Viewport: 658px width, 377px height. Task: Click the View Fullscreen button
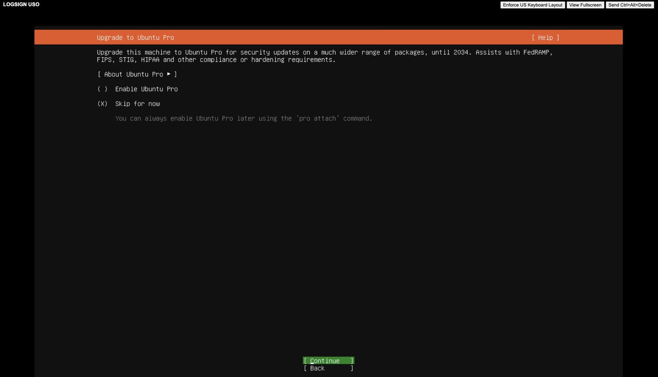[x=585, y=5]
